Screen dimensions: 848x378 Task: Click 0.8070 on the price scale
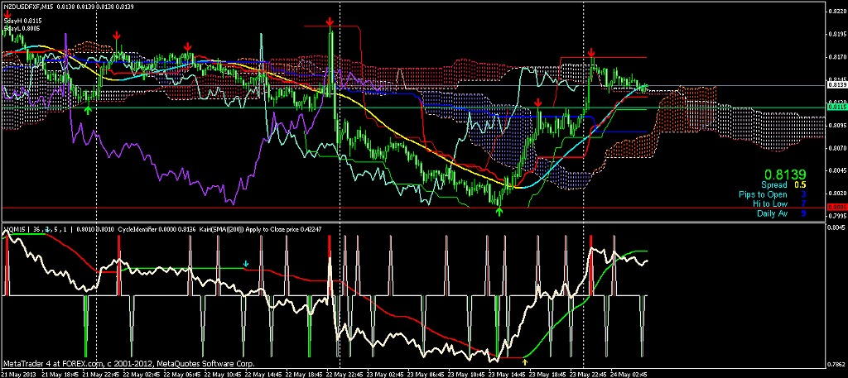(x=837, y=147)
